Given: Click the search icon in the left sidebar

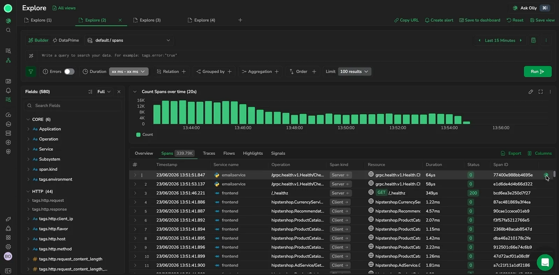Looking at the screenshot, I should point(8,30).
